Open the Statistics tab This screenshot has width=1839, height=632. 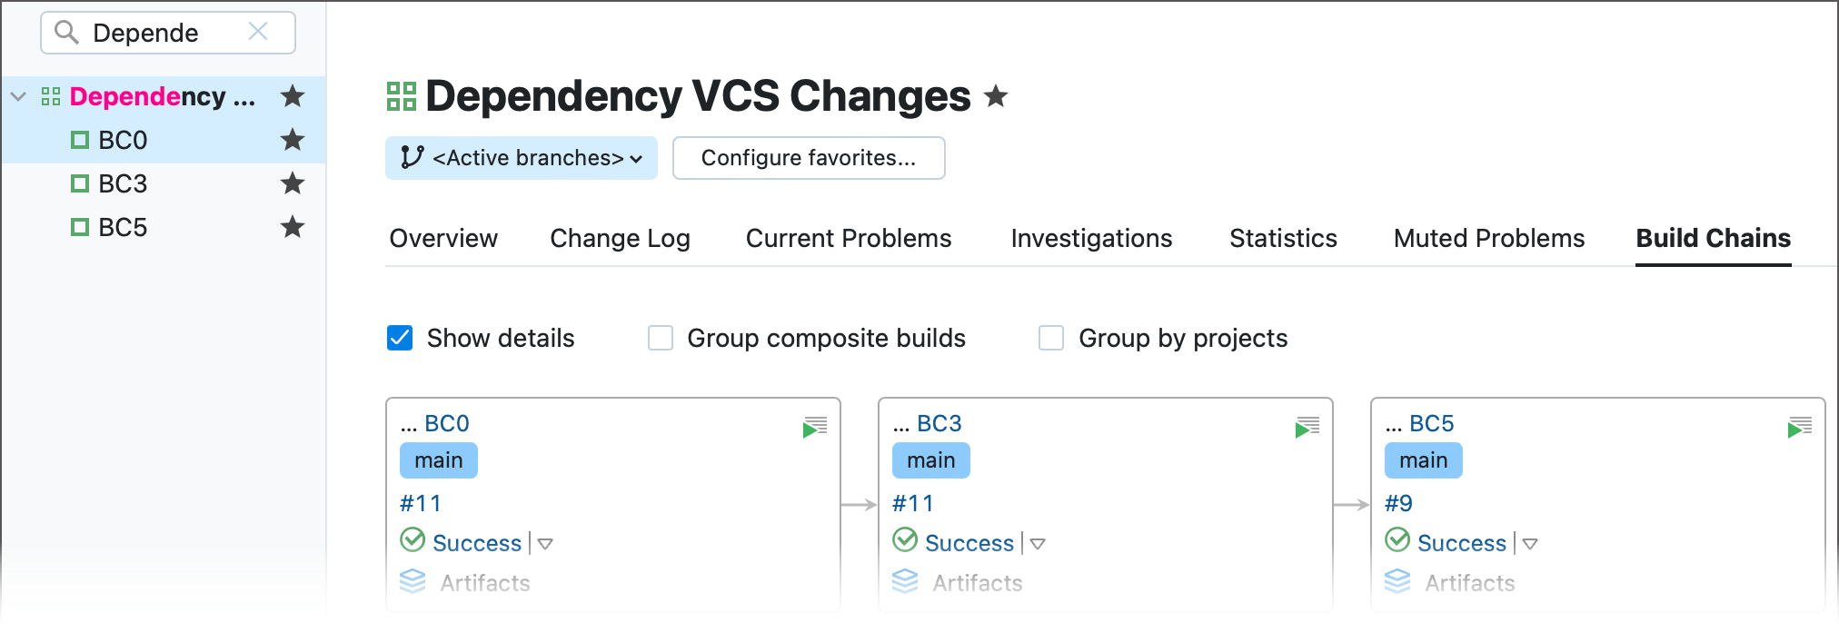(1283, 238)
